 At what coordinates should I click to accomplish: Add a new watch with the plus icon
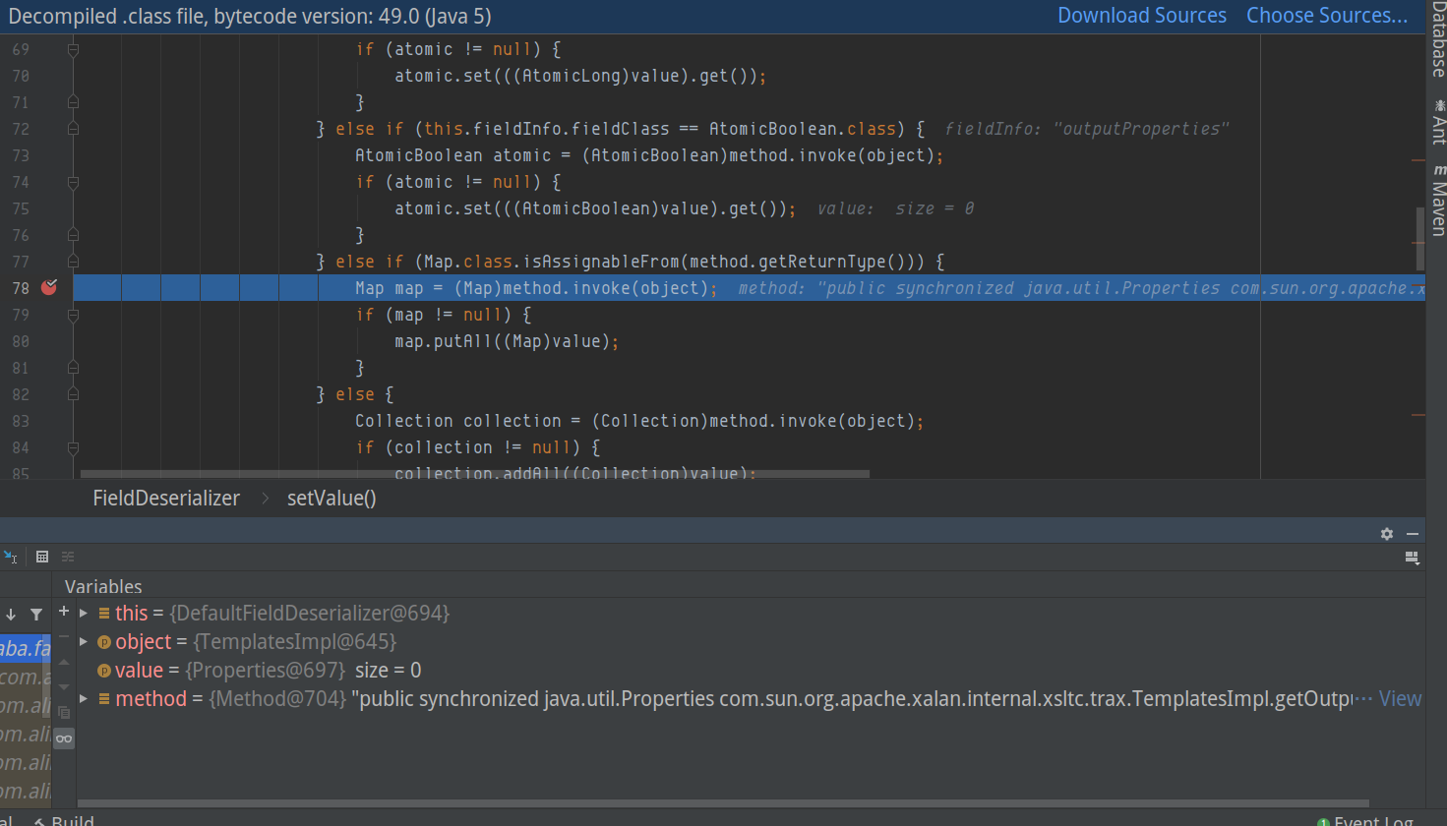coord(64,611)
